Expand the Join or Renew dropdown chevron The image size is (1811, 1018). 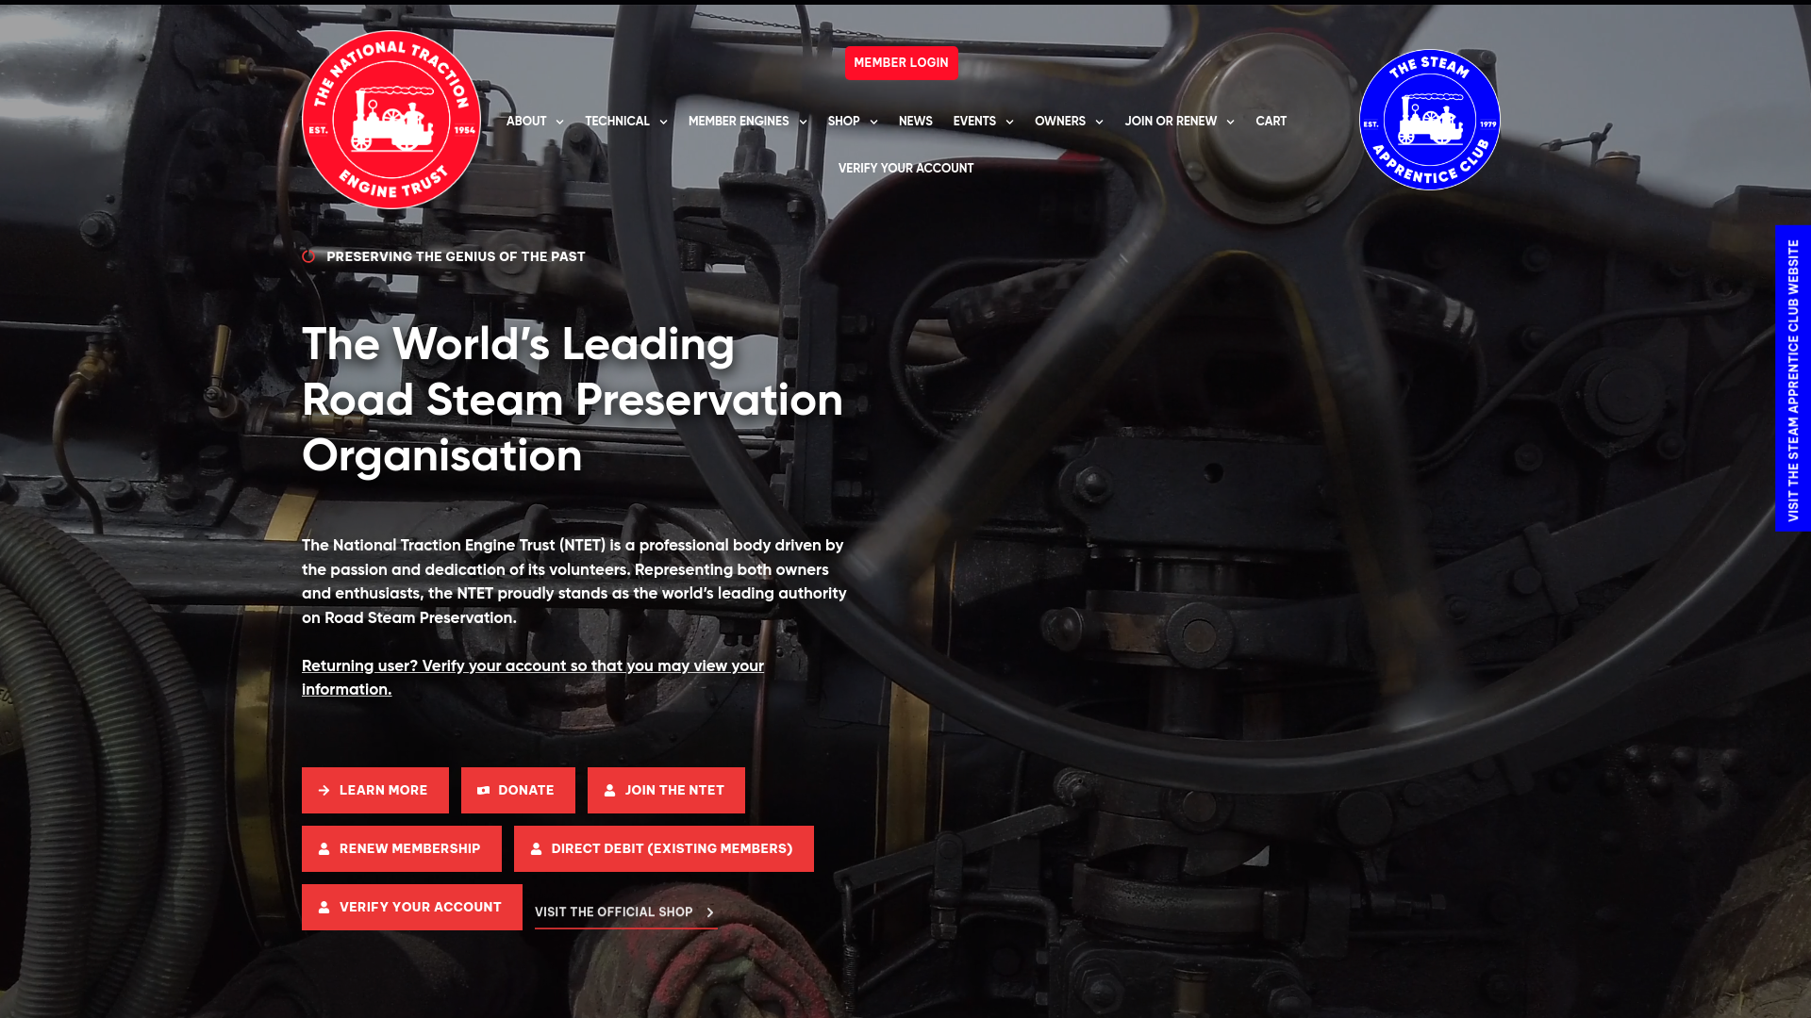1230,123
